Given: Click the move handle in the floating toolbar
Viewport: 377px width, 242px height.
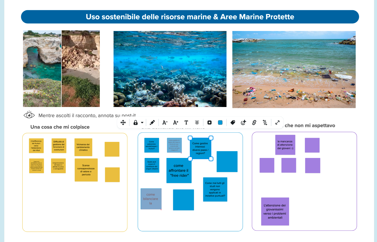Looking at the screenshot, I should [x=123, y=122].
